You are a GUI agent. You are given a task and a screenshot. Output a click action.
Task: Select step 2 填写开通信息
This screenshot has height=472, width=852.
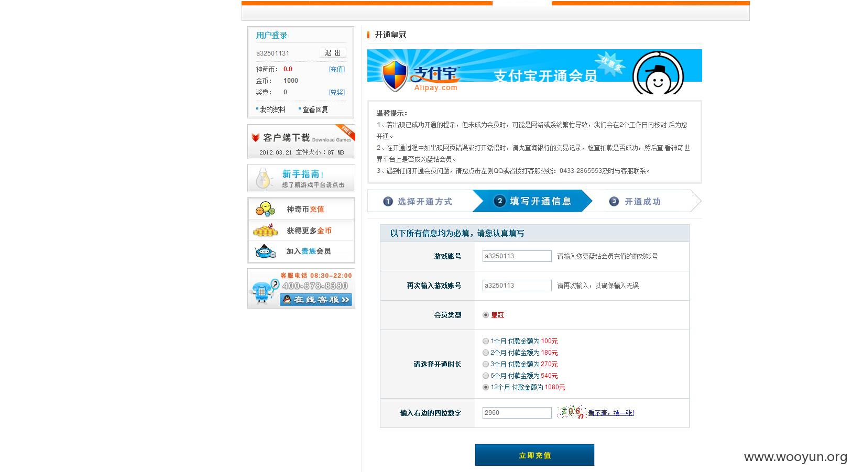click(x=532, y=201)
